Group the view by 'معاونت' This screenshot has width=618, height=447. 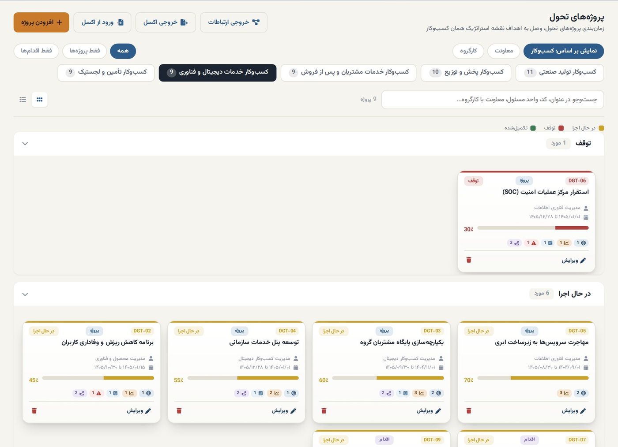504,51
